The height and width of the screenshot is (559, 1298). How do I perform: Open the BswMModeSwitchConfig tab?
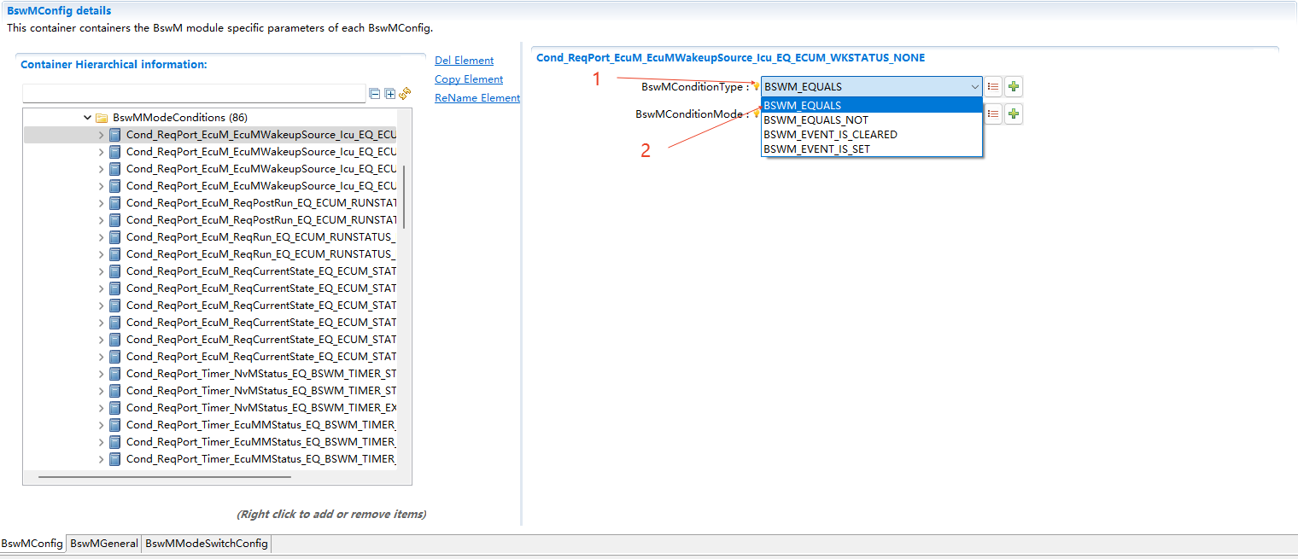pos(207,544)
